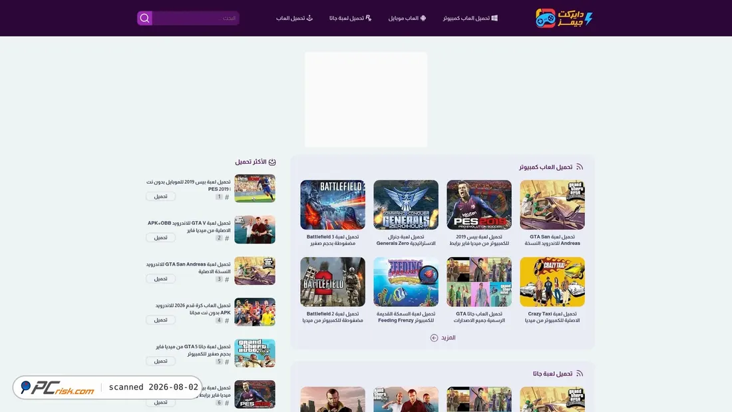Image resolution: width=732 pixels, height=412 pixels.
Task: Click the hash icon for rank 5
Action: [x=227, y=361]
